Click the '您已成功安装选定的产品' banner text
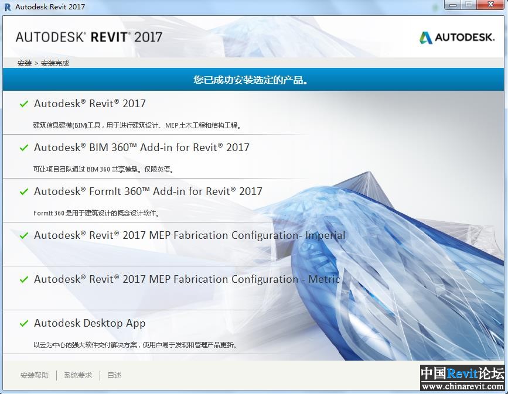Screen dimensions: 508x394 tap(250, 80)
